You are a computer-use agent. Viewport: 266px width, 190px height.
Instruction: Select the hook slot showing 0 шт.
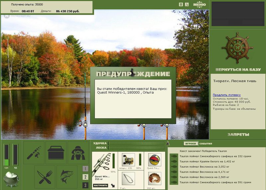(x=128, y=178)
